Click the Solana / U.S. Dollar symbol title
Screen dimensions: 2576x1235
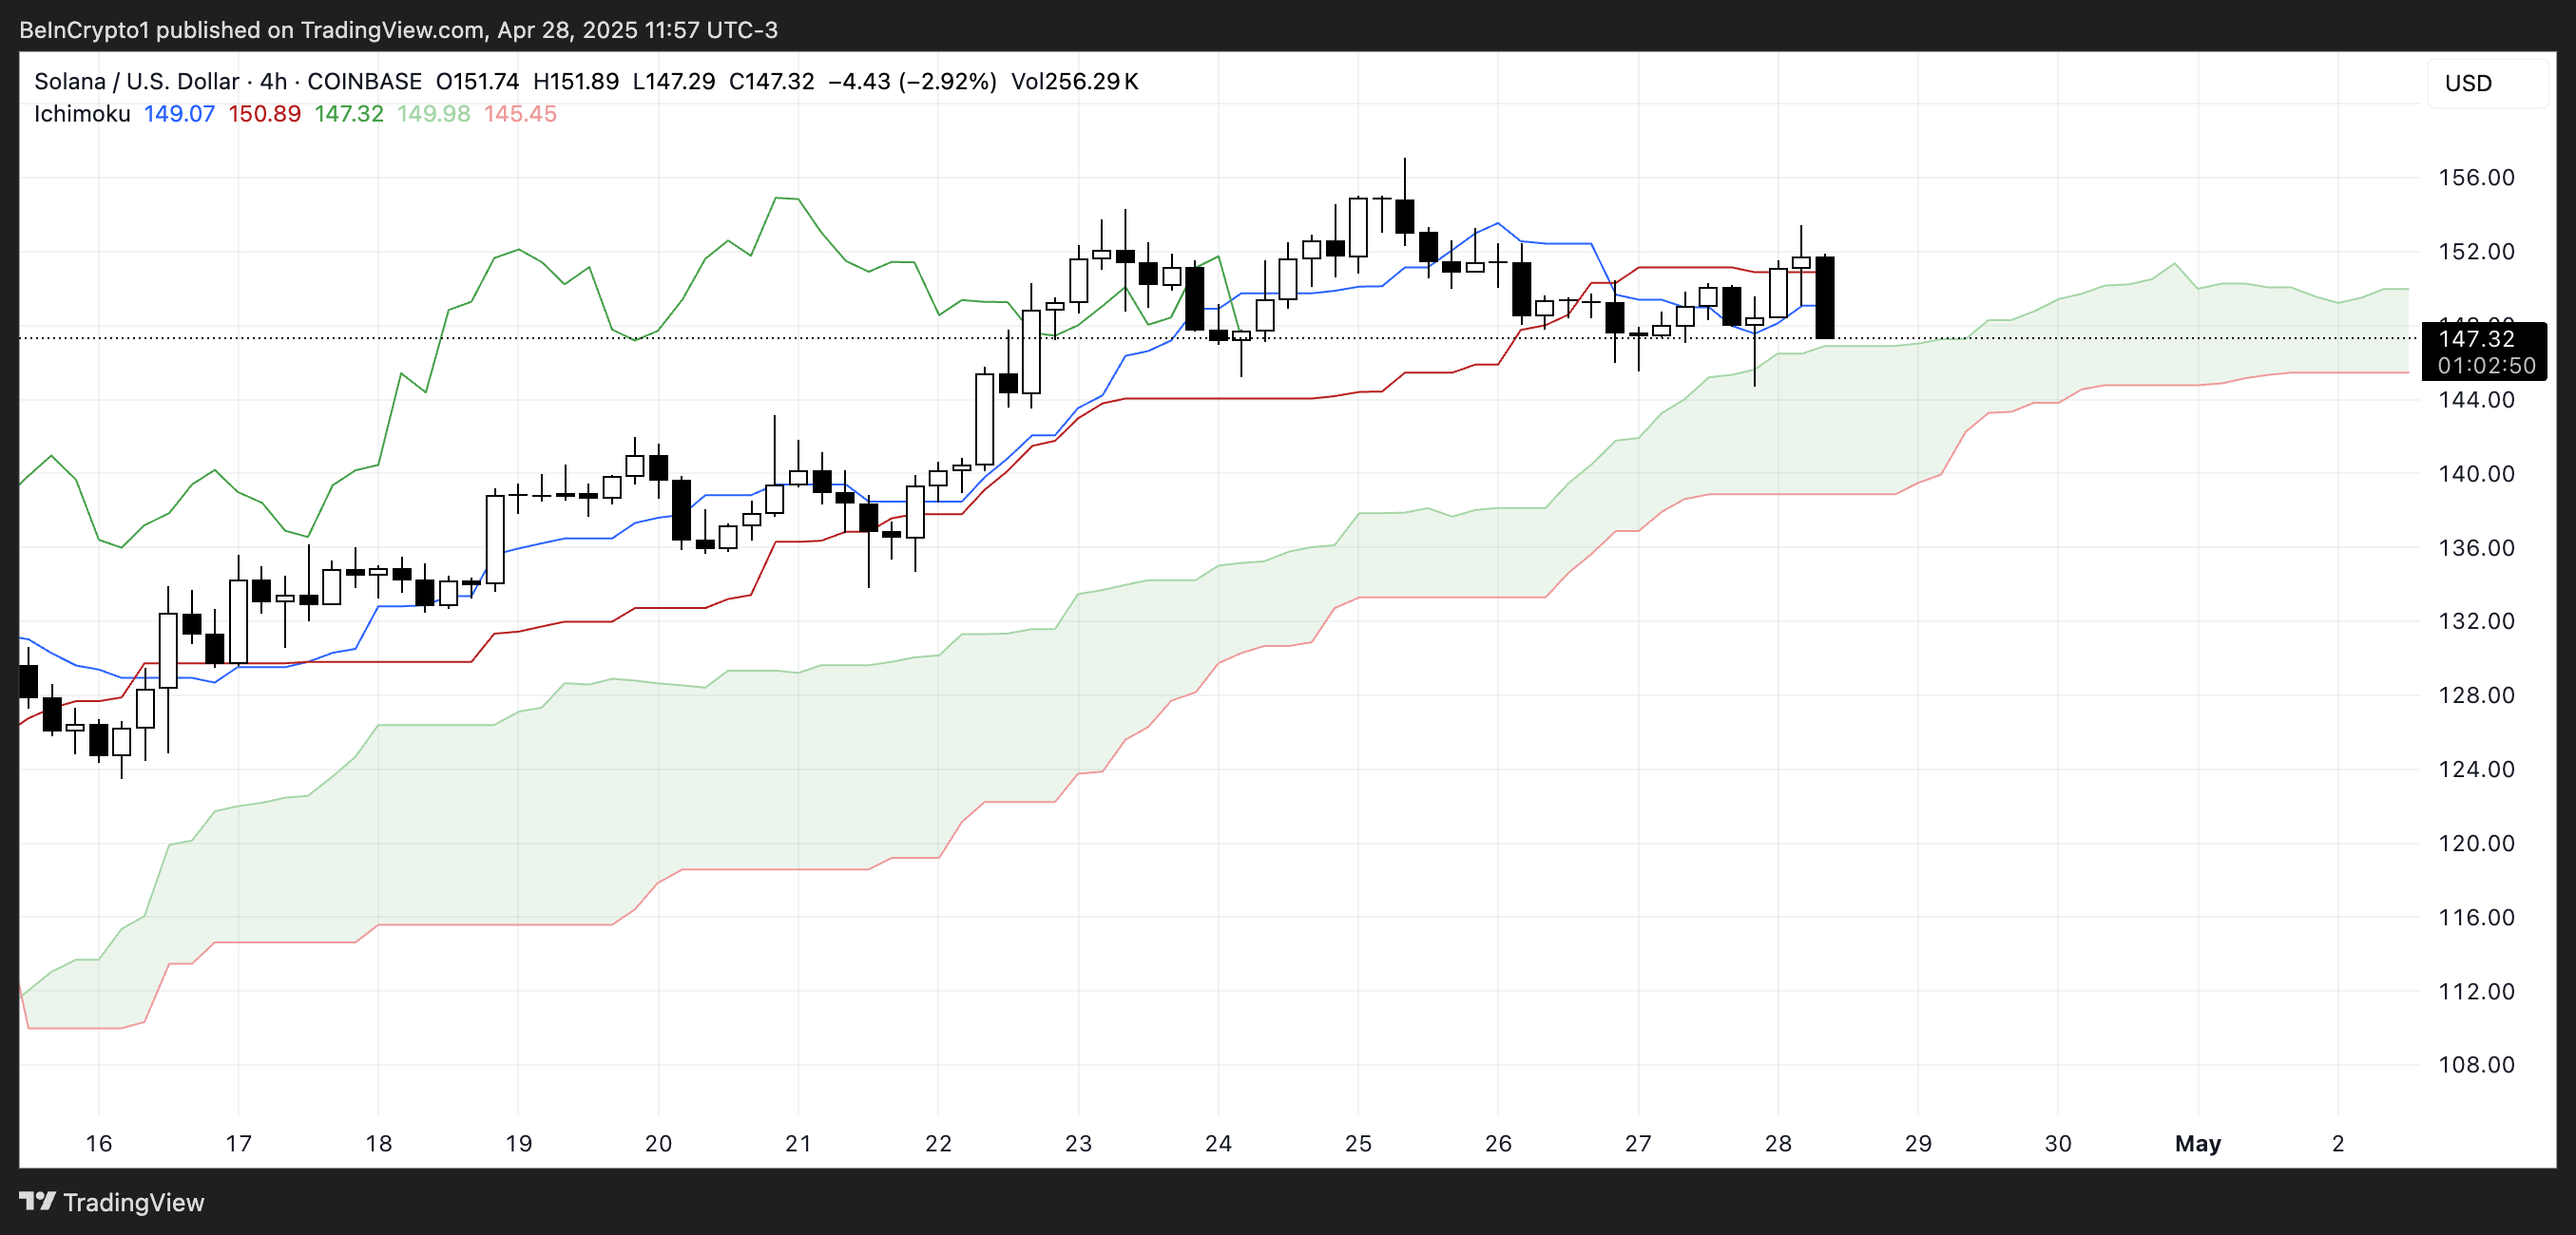136,82
